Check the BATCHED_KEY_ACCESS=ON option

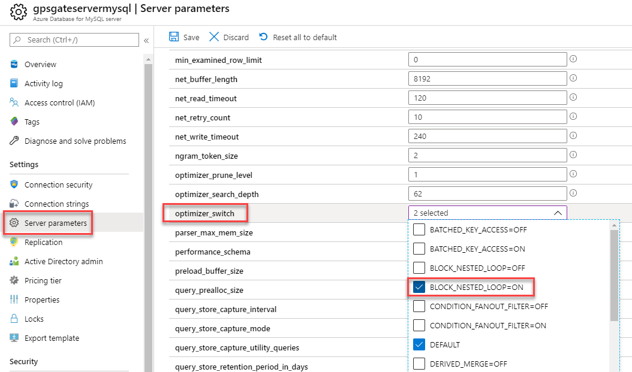[419, 249]
